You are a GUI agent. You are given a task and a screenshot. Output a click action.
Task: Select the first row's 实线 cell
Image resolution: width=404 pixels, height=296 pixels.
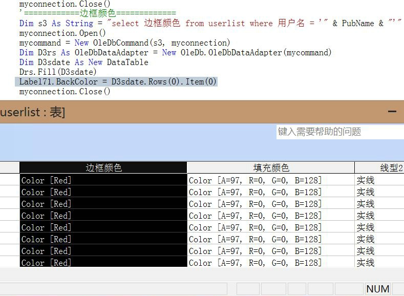[x=379, y=180]
